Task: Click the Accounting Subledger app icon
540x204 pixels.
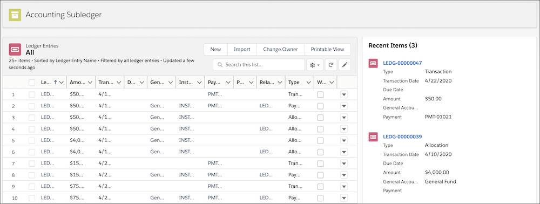Action: pos(15,15)
